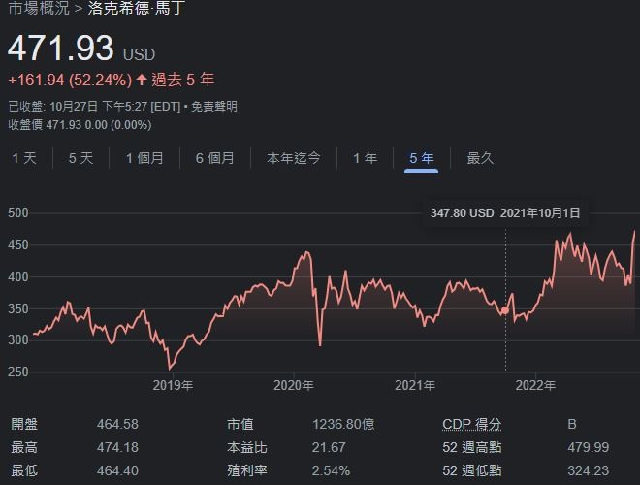Click the 52 週高點 value 479.99

pyautogui.click(x=589, y=448)
